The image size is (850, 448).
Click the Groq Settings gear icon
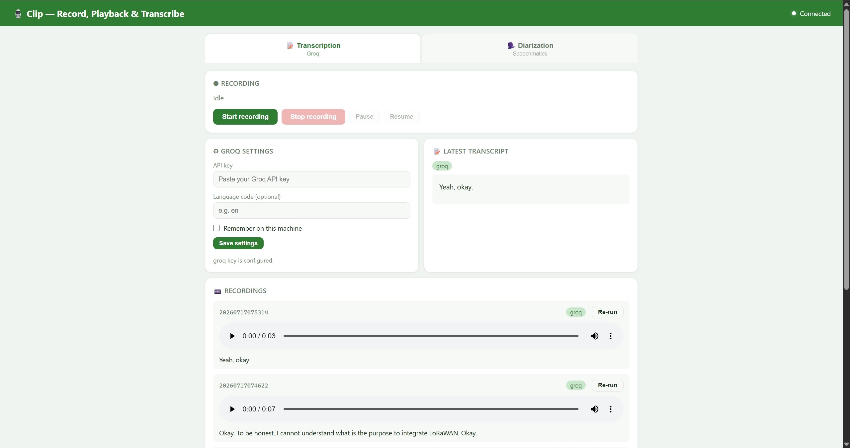(x=216, y=151)
